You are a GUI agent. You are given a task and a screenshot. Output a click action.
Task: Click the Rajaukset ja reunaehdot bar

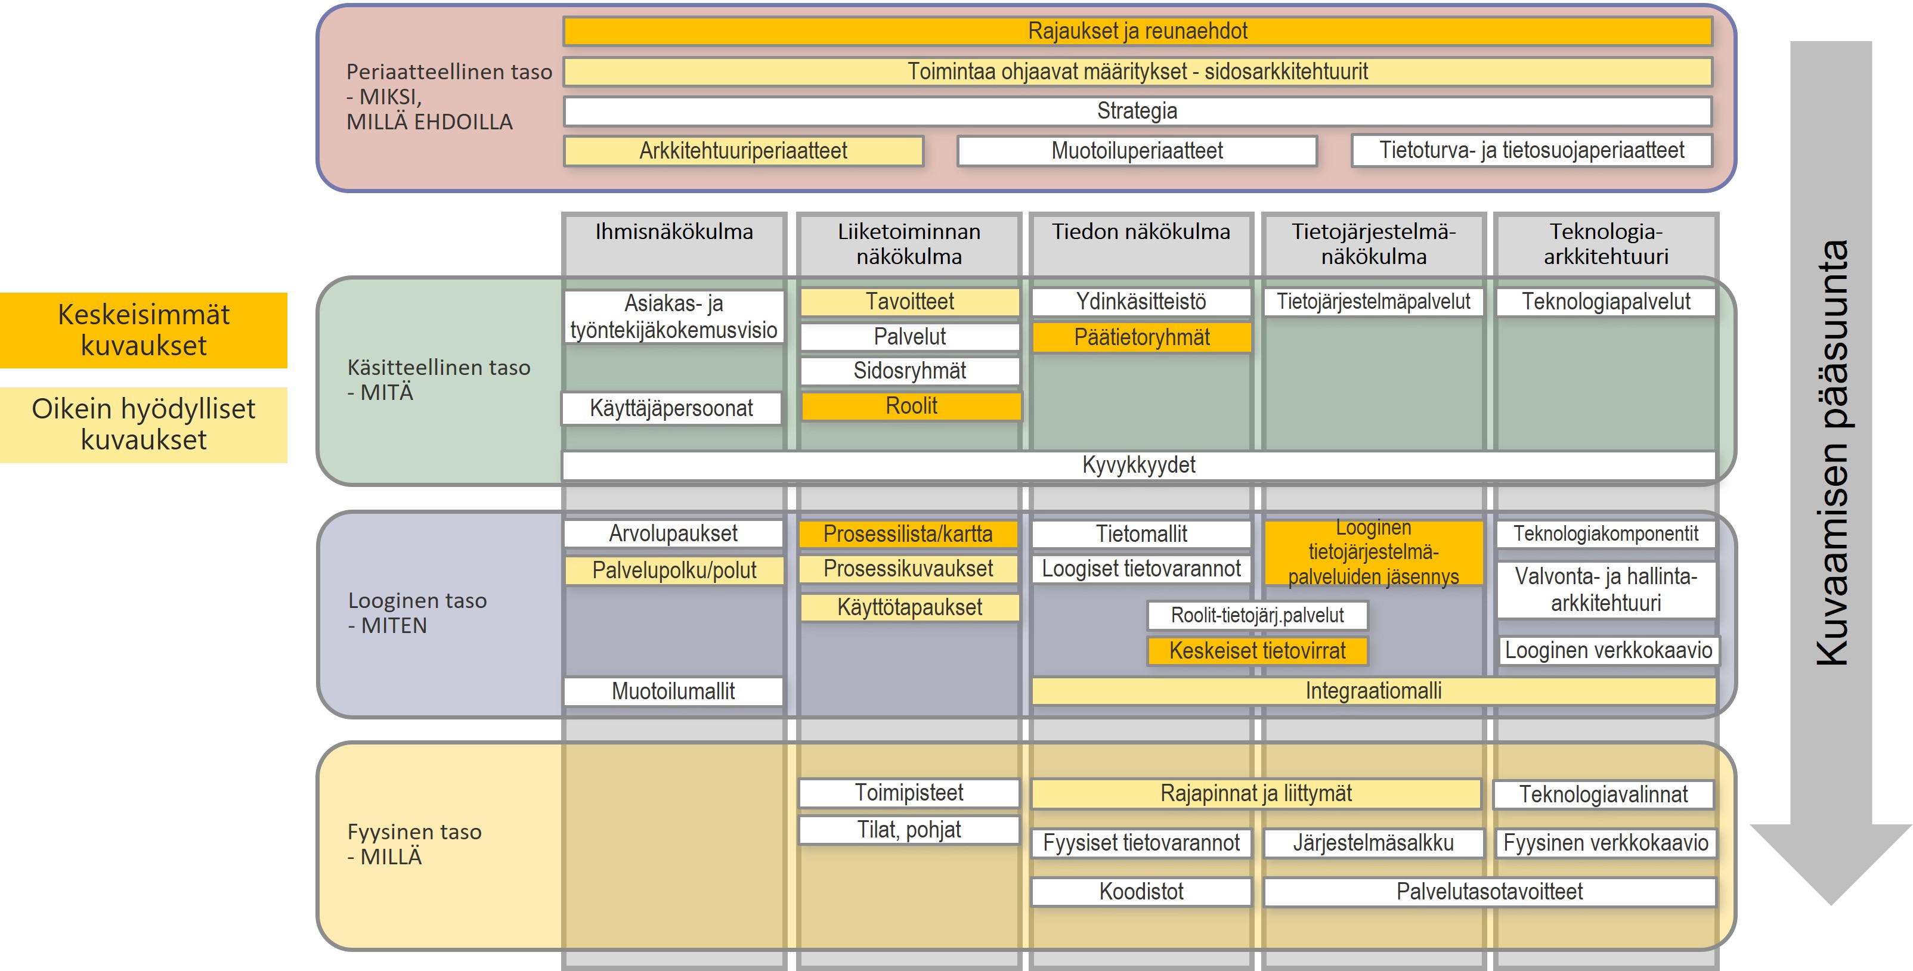click(1137, 31)
